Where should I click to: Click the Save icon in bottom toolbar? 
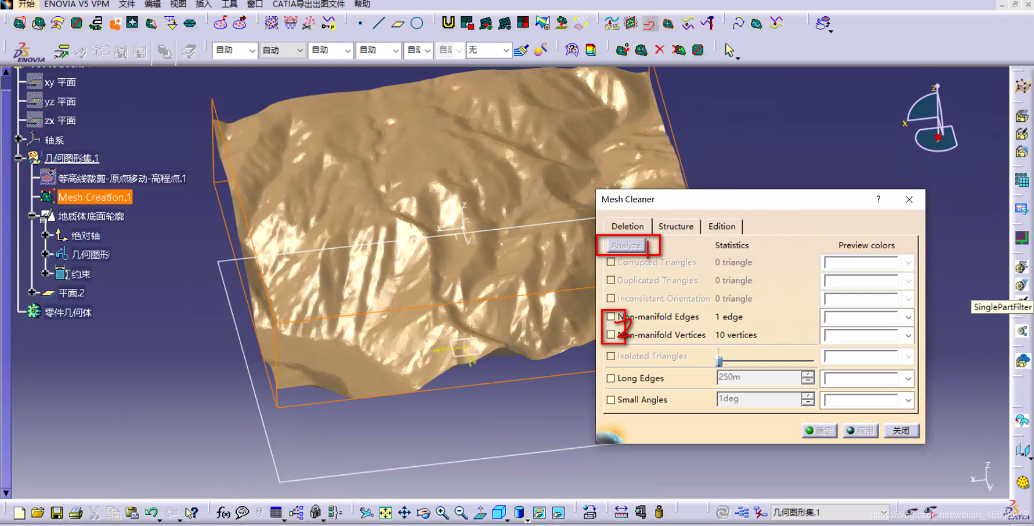point(56,513)
